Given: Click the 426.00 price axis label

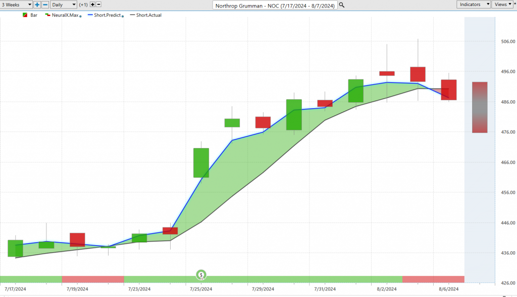Looking at the screenshot, I should (x=508, y=283).
